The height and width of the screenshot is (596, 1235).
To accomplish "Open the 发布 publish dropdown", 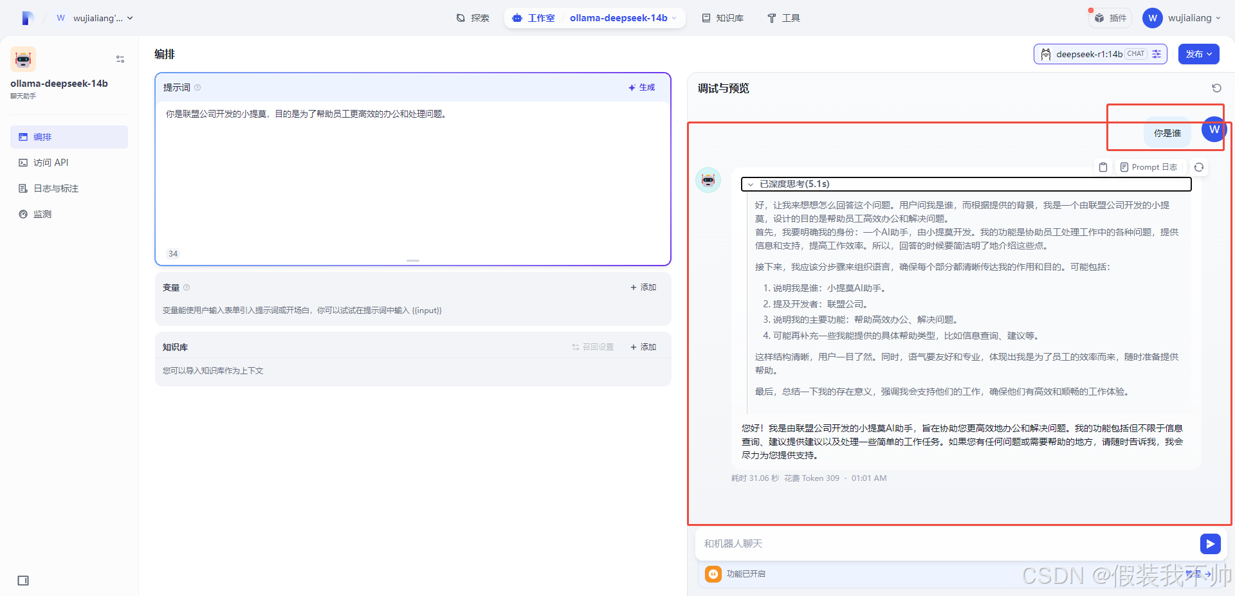I will tap(1198, 54).
